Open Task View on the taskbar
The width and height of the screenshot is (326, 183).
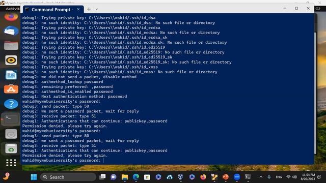pos(102,177)
